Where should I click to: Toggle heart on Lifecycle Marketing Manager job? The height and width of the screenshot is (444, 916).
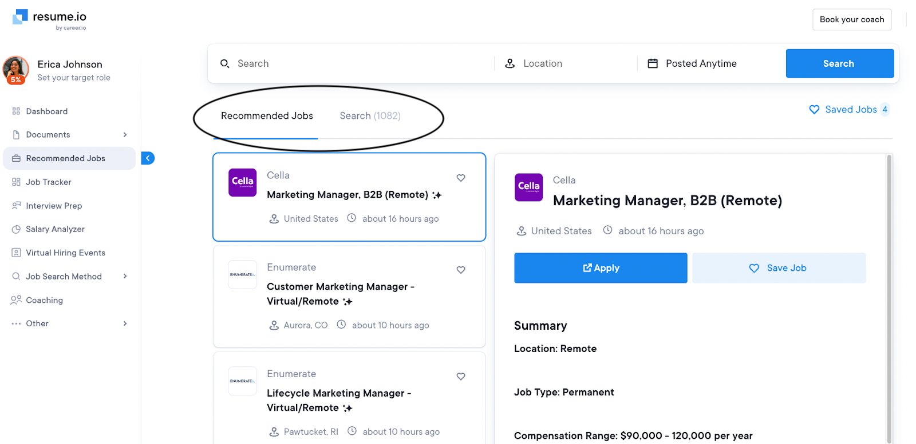click(x=461, y=377)
